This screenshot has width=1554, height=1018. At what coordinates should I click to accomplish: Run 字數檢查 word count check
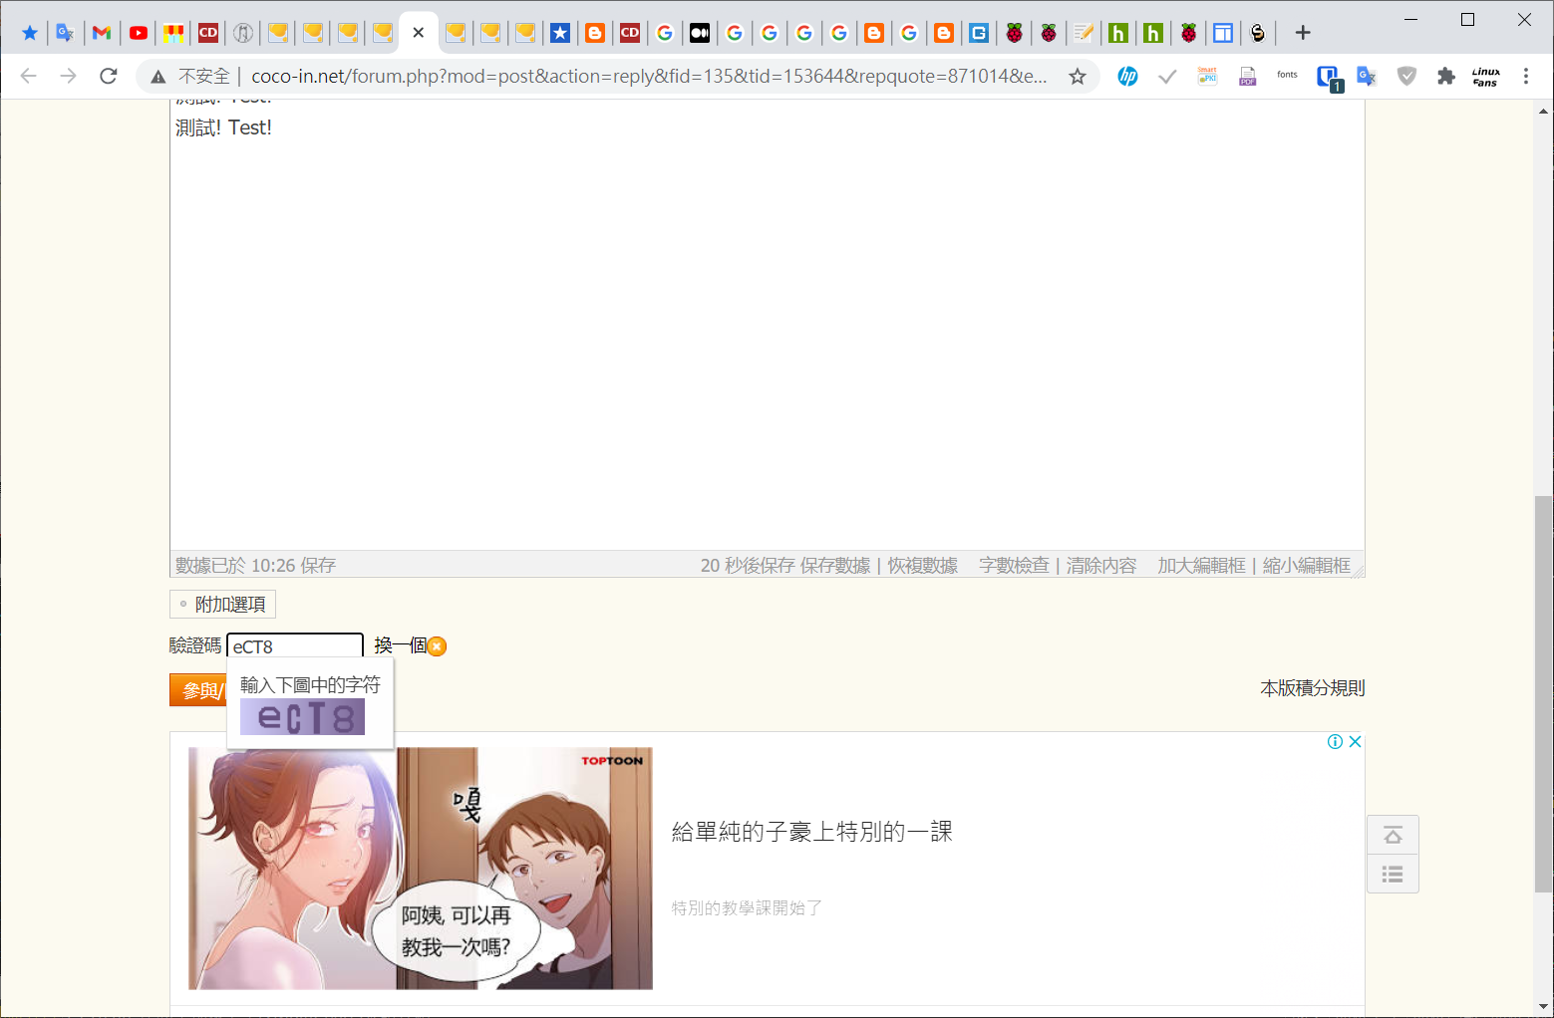(x=1014, y=566)
